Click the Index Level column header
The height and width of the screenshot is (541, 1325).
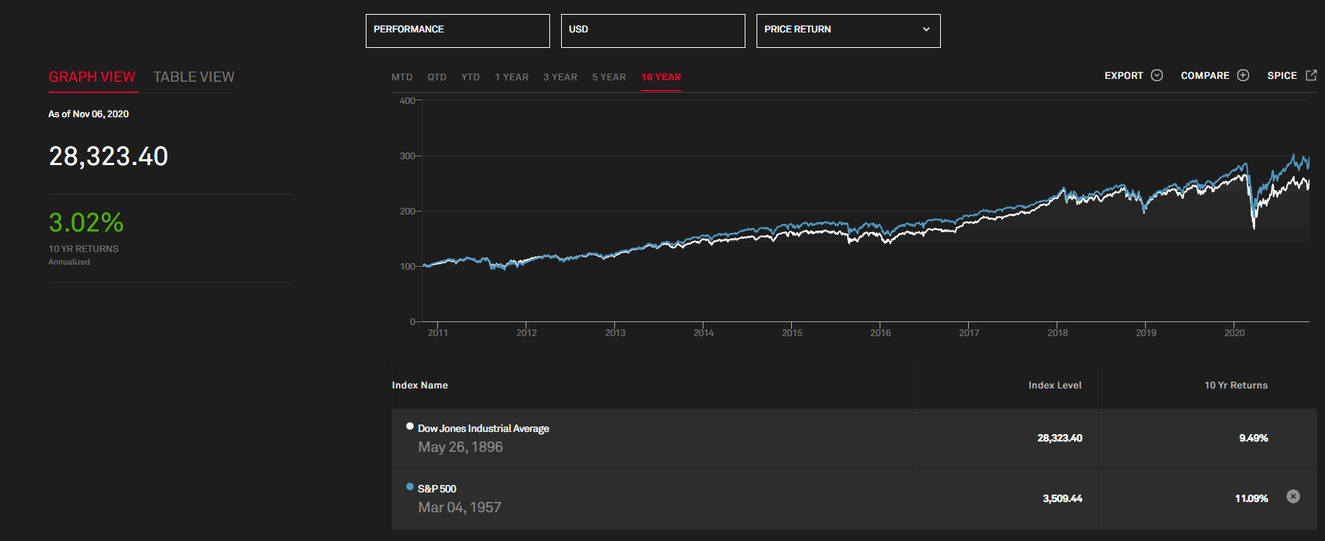coord(1055,385)
